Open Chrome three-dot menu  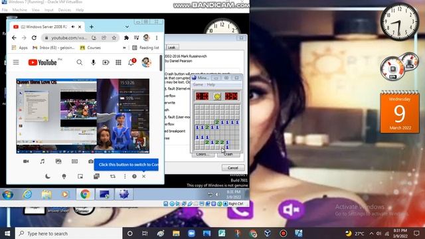pos(157,38)
